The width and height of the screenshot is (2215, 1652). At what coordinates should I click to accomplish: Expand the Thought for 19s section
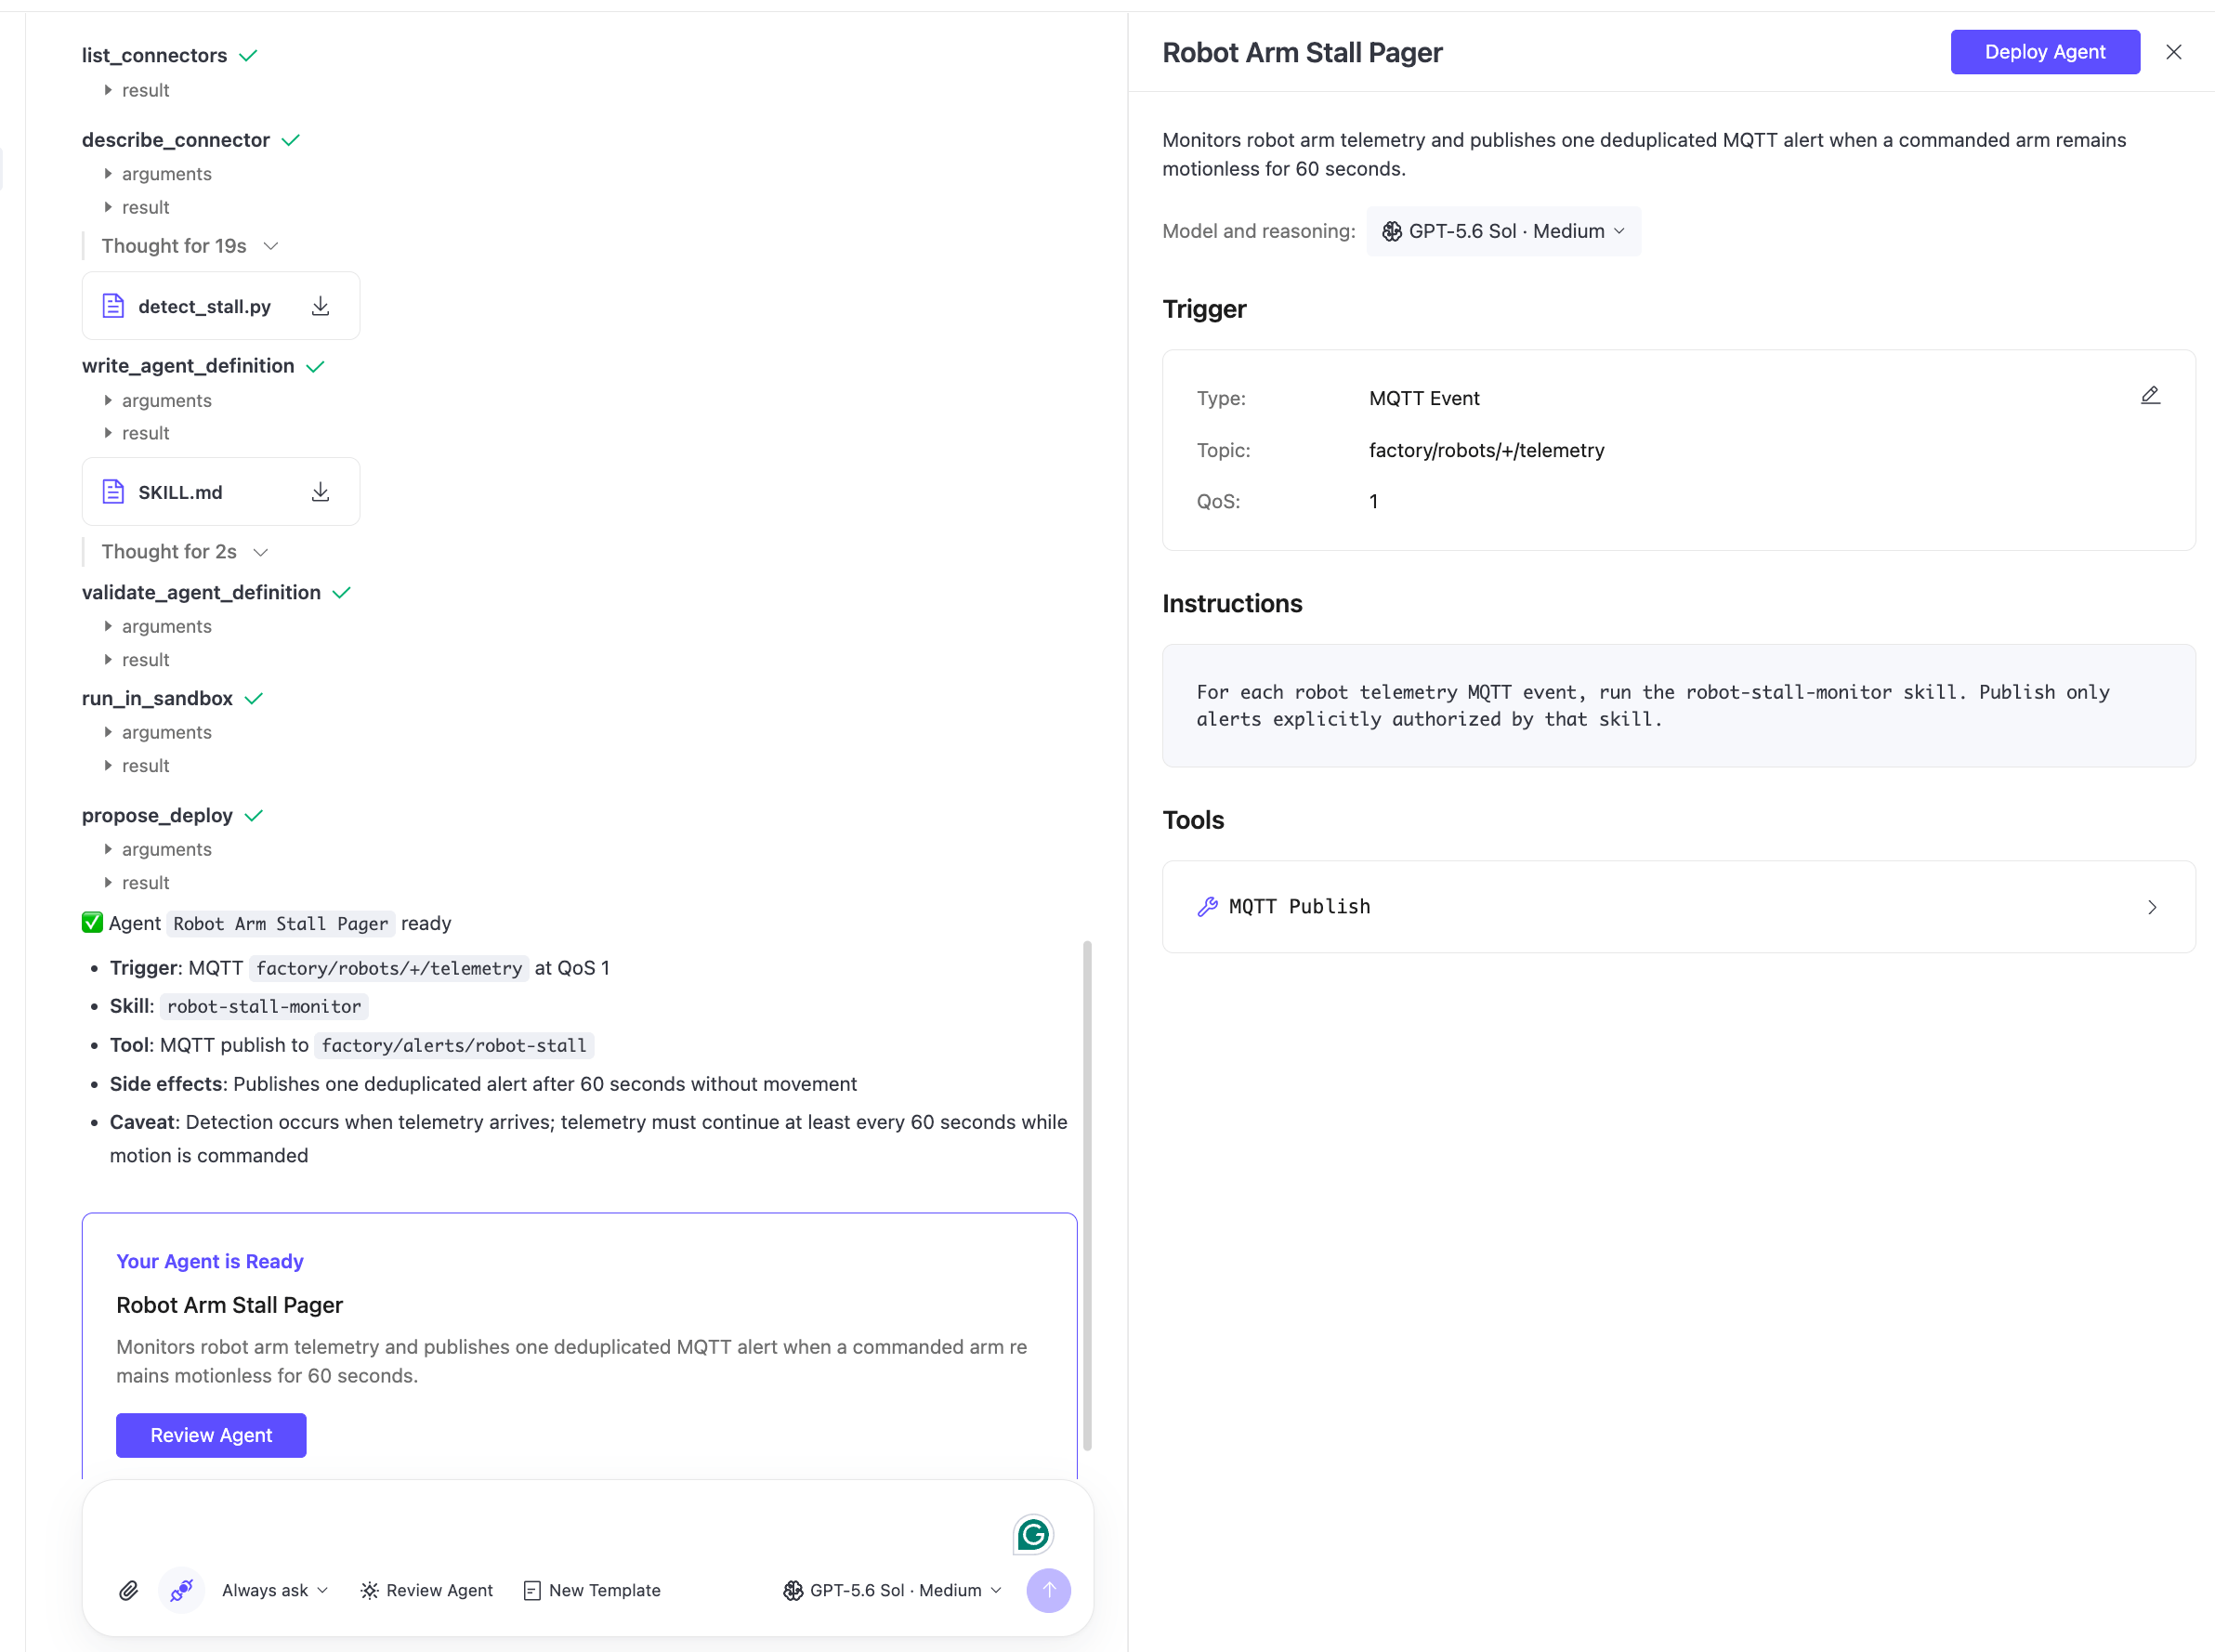click(x=190, y=246)
